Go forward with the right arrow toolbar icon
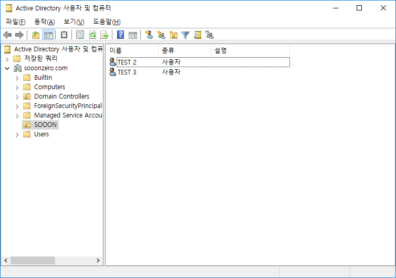The image size is (396, 278). tap(19, 35)
